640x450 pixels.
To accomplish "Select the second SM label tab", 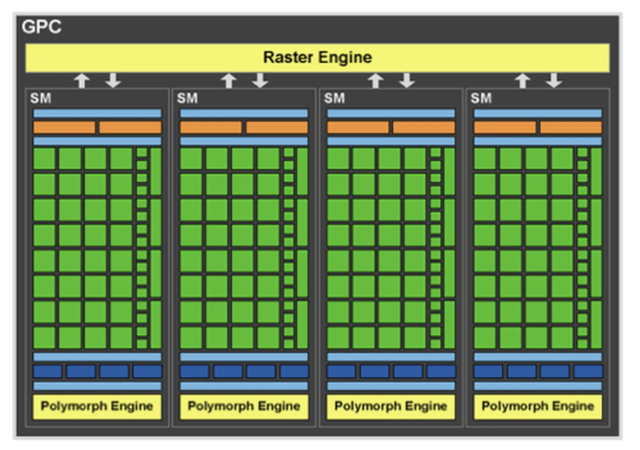I will 187,98.
